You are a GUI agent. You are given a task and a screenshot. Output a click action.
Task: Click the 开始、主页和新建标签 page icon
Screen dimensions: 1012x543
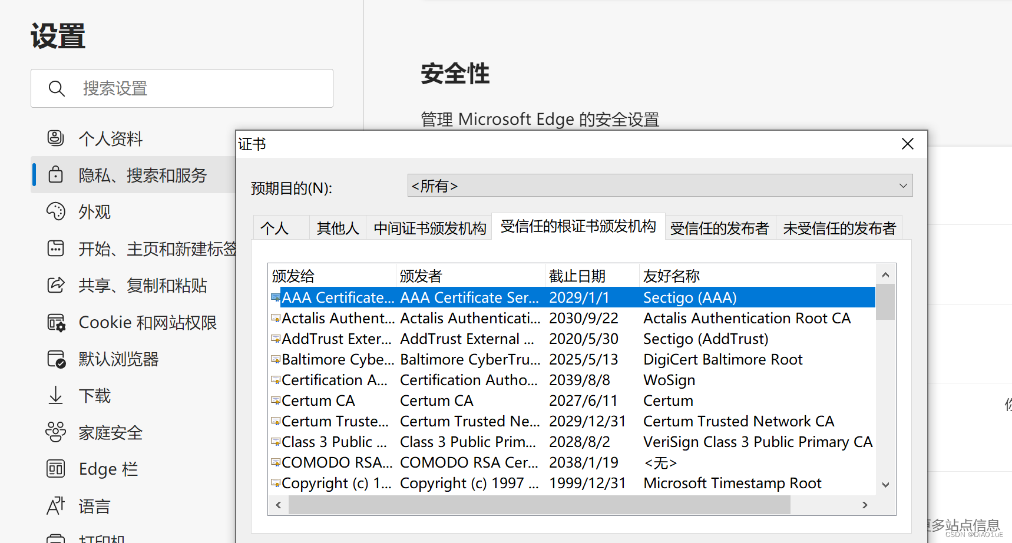coord(55,249)
